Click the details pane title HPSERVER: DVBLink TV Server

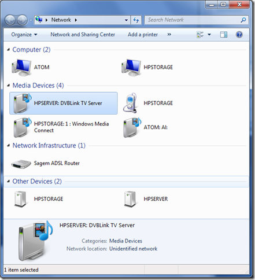(97, 226)
